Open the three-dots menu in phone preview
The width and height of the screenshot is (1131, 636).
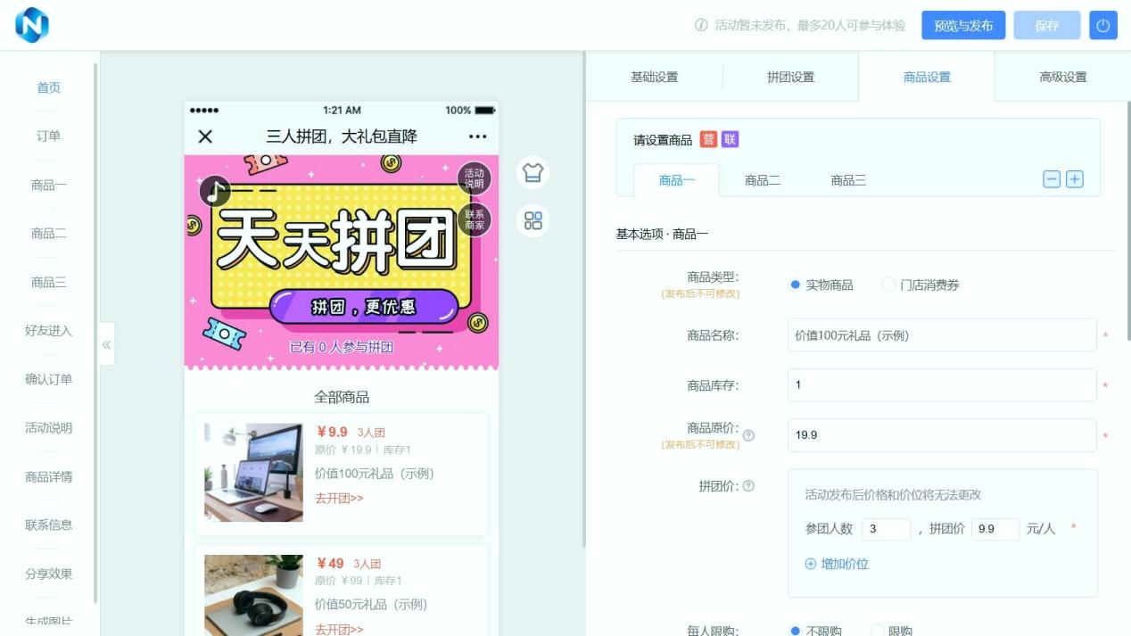click(478, 136)
